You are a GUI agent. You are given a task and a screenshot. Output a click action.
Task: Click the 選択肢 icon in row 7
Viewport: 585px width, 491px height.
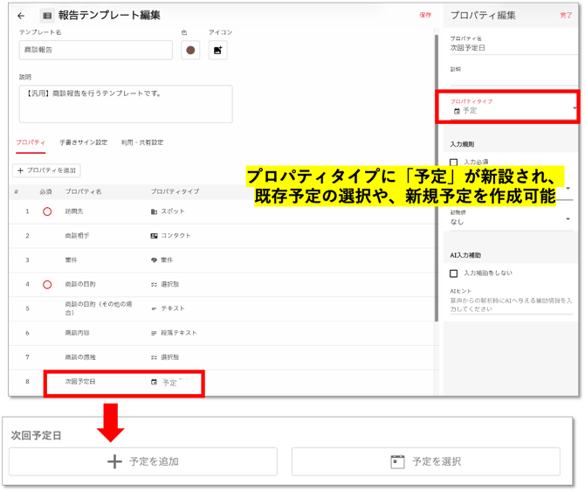[x=154, y=357]
